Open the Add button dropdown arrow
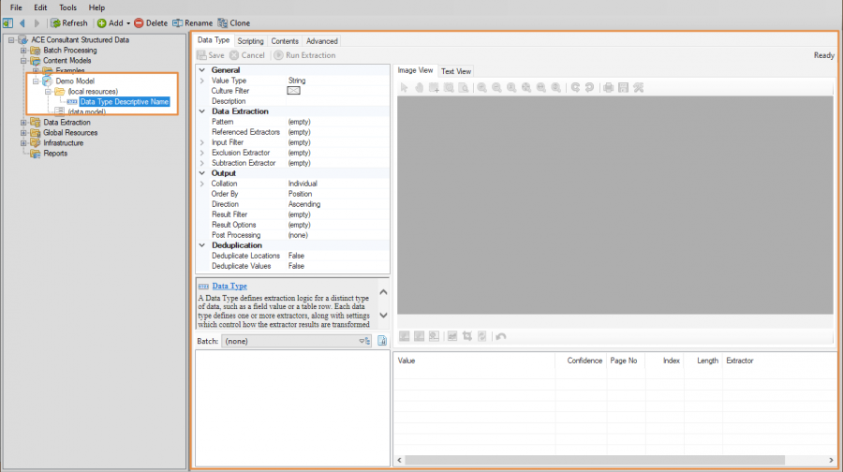The image size is (843, 472). coord(128,22)
